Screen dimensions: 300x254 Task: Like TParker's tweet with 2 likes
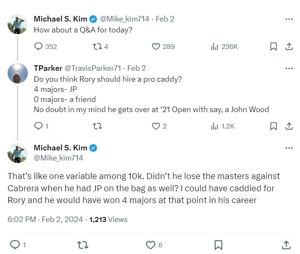pos(156,126)
